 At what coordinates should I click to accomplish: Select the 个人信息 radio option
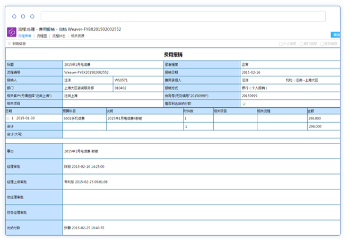[x=281, y=44]
